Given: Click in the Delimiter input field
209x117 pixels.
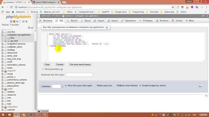Looking at the screenshot, I should [x=56, y=86].
